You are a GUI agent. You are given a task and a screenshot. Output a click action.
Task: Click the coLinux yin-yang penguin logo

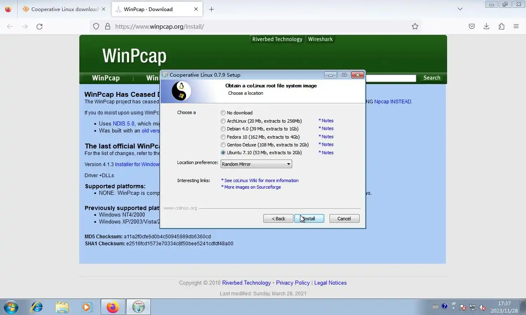coord(181,91)
